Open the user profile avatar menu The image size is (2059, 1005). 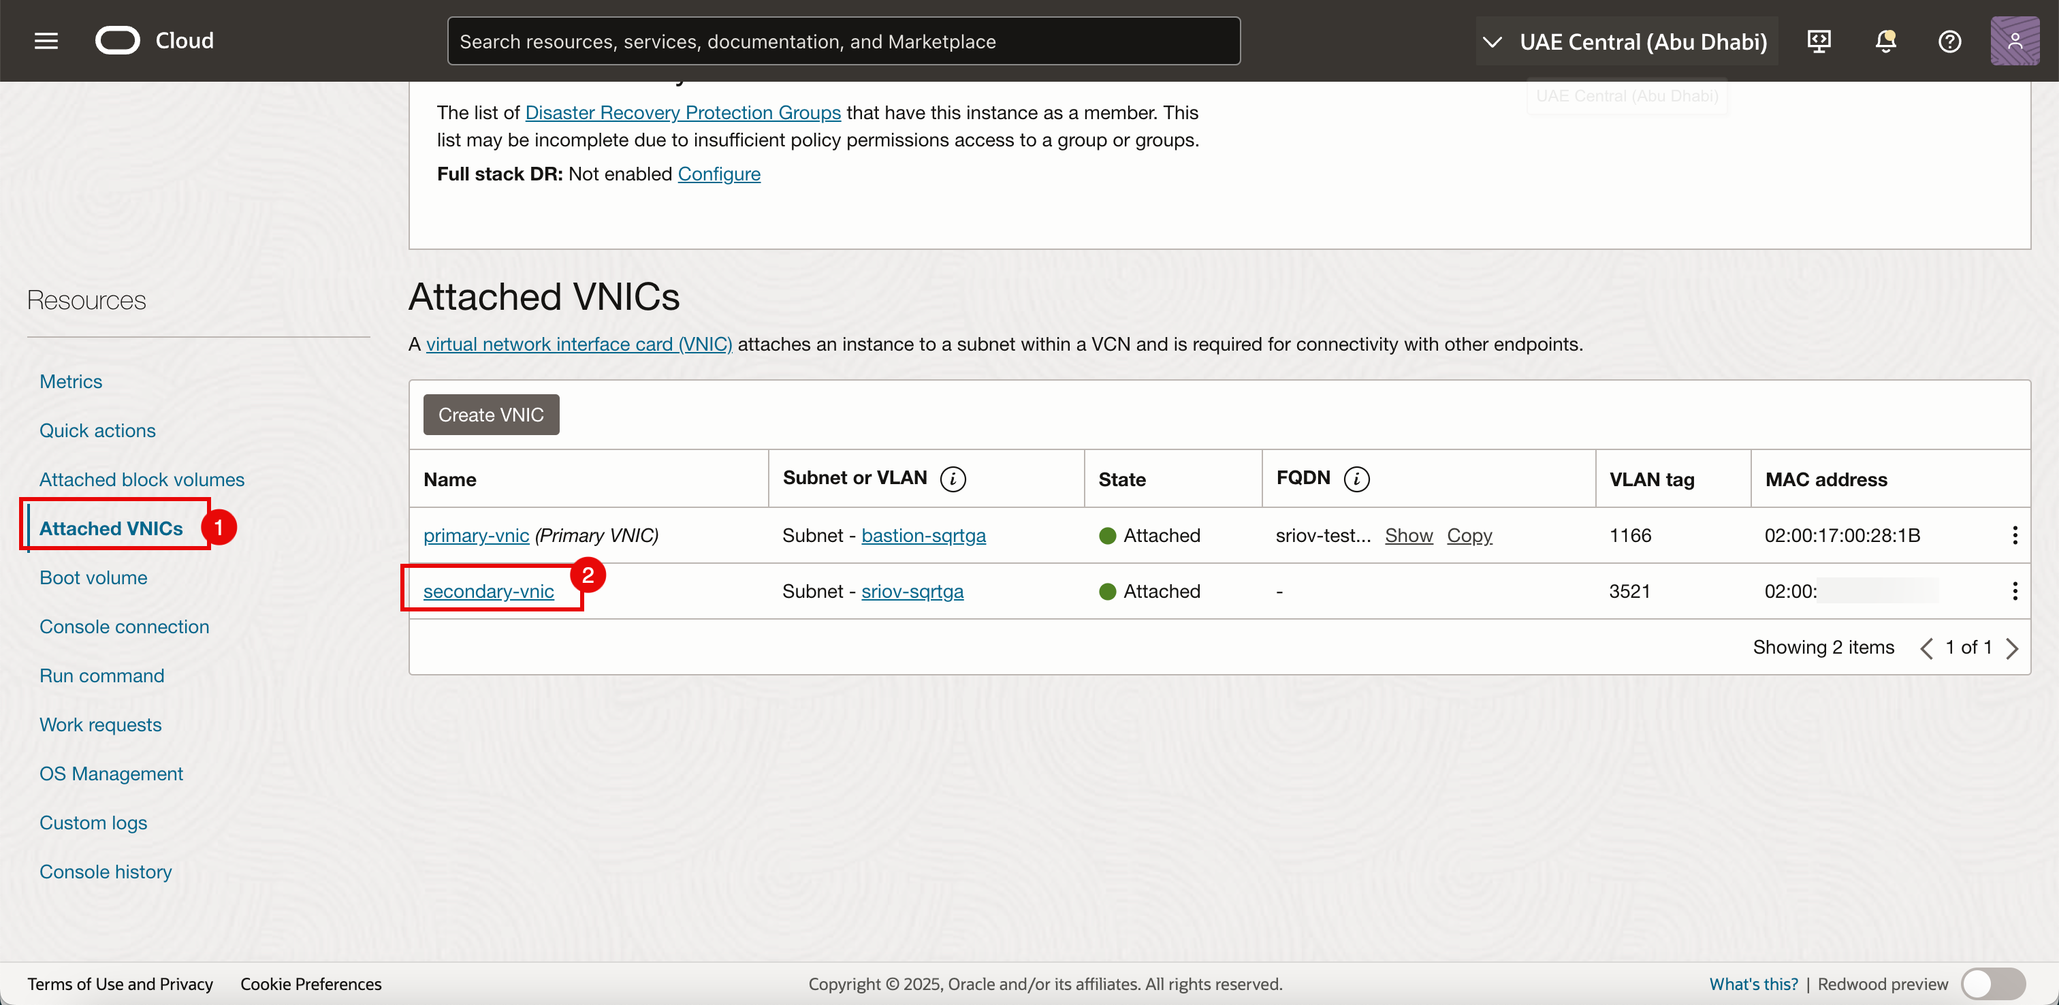coord(2014,41)
